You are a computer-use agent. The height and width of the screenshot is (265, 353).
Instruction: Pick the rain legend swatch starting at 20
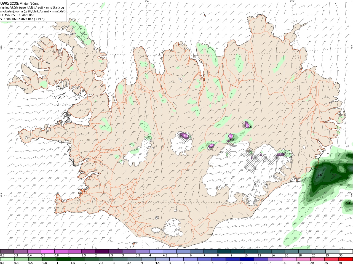pyautogui.click(x=317, y=259)
